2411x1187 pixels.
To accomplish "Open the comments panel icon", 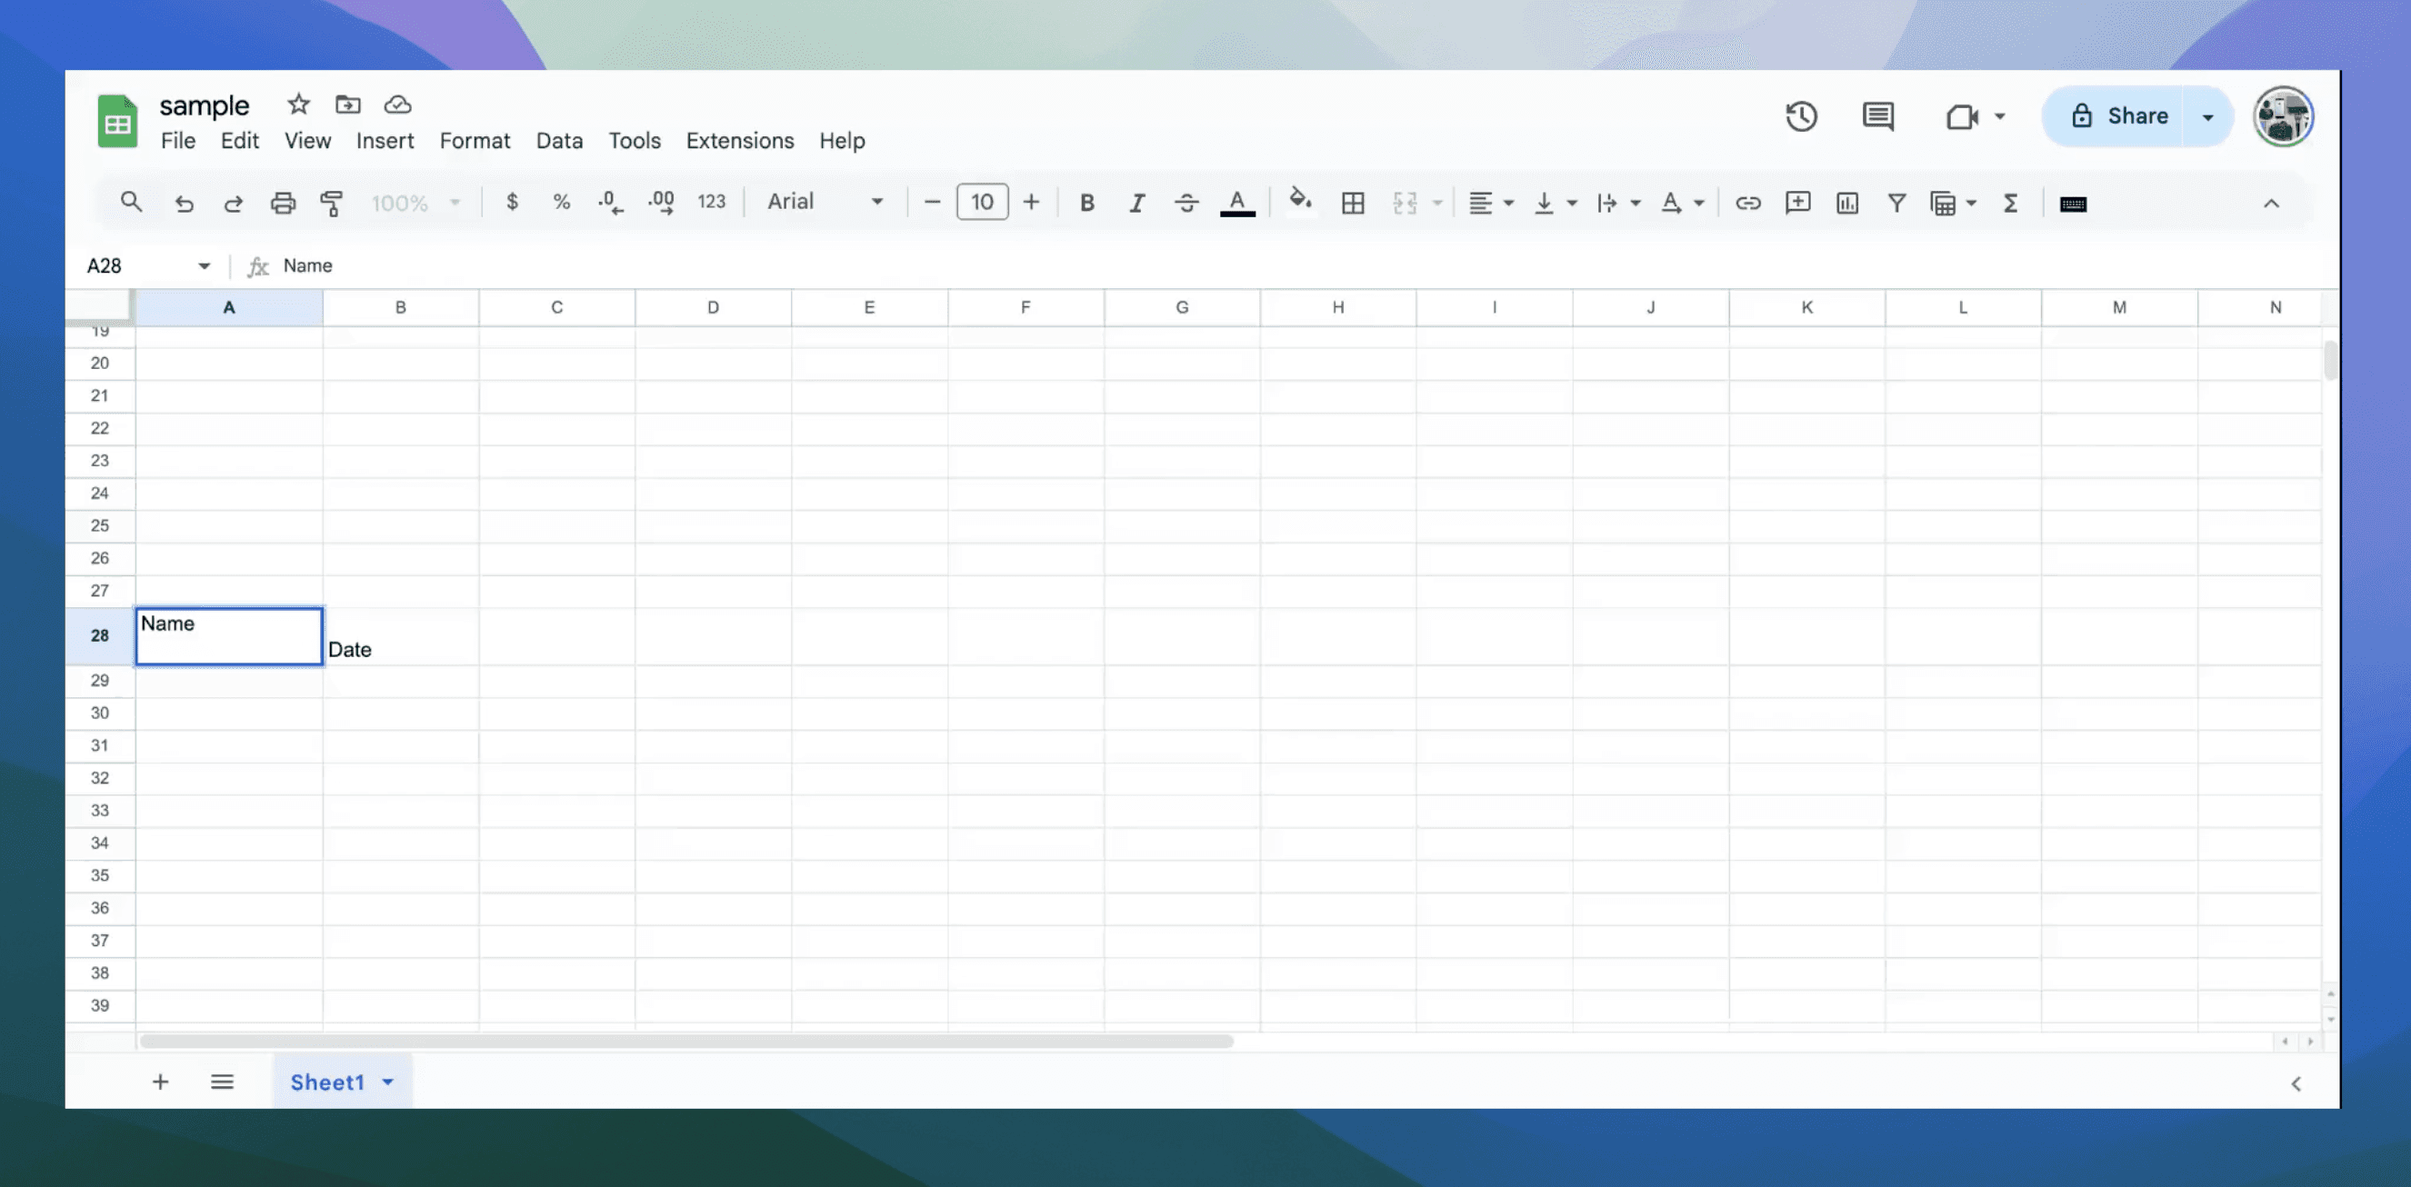I will click(1877, 116).
